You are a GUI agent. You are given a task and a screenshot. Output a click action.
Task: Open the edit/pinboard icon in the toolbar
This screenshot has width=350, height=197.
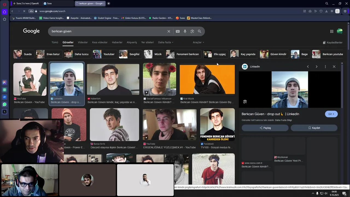click(x=305, y=11)
